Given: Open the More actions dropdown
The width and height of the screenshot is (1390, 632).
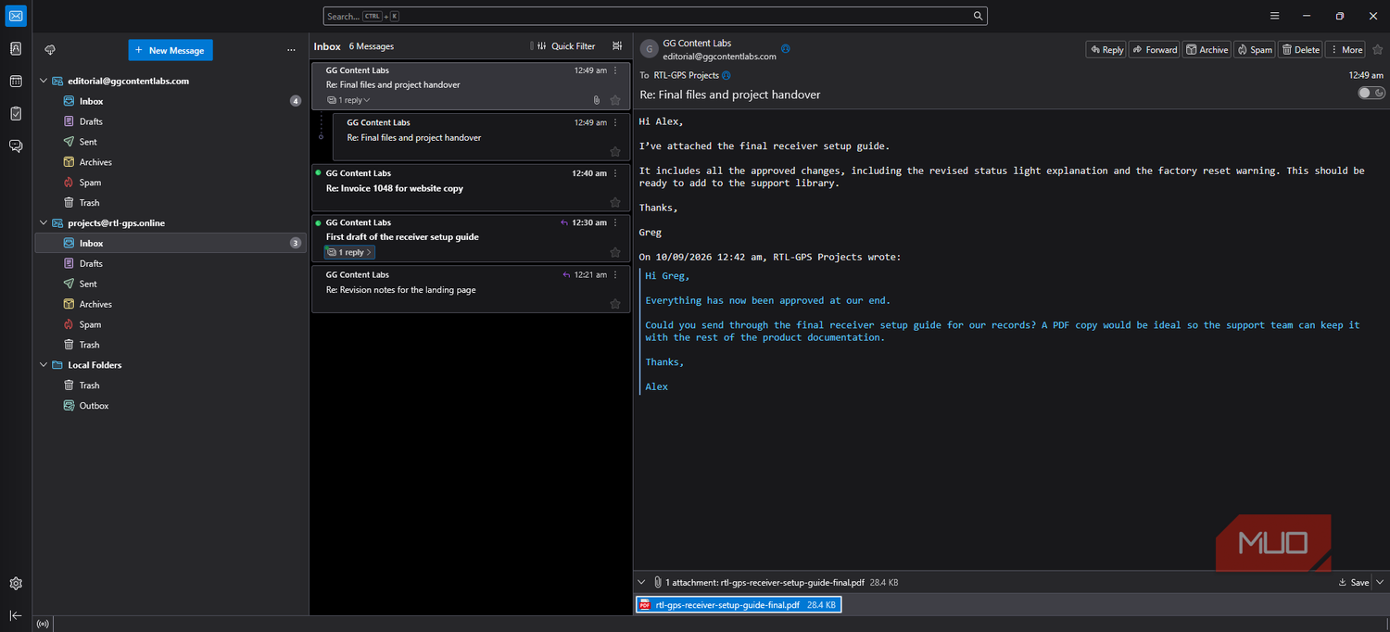Looking at the screenshot, I should coord(1346,50).
